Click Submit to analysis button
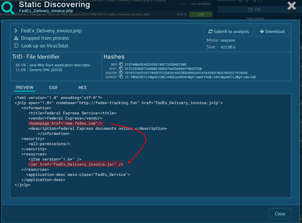 (x=229, y=32)
